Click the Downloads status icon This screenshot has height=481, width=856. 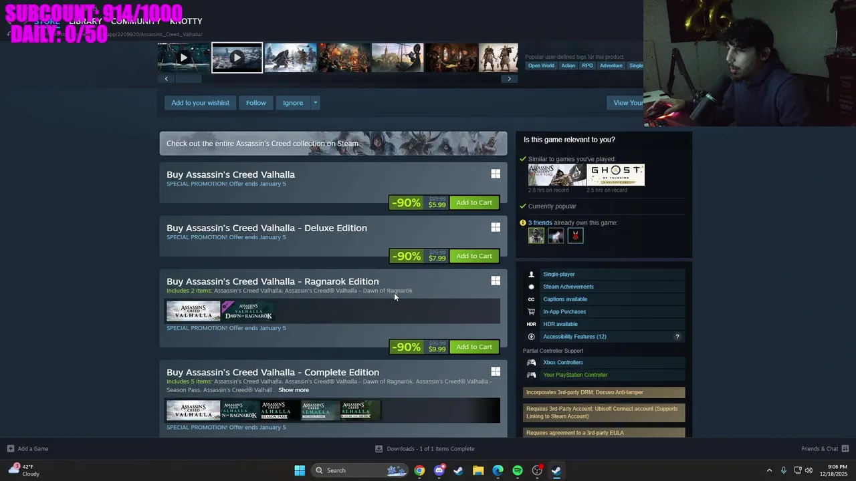pyautogui.click(x=379, y=448)
